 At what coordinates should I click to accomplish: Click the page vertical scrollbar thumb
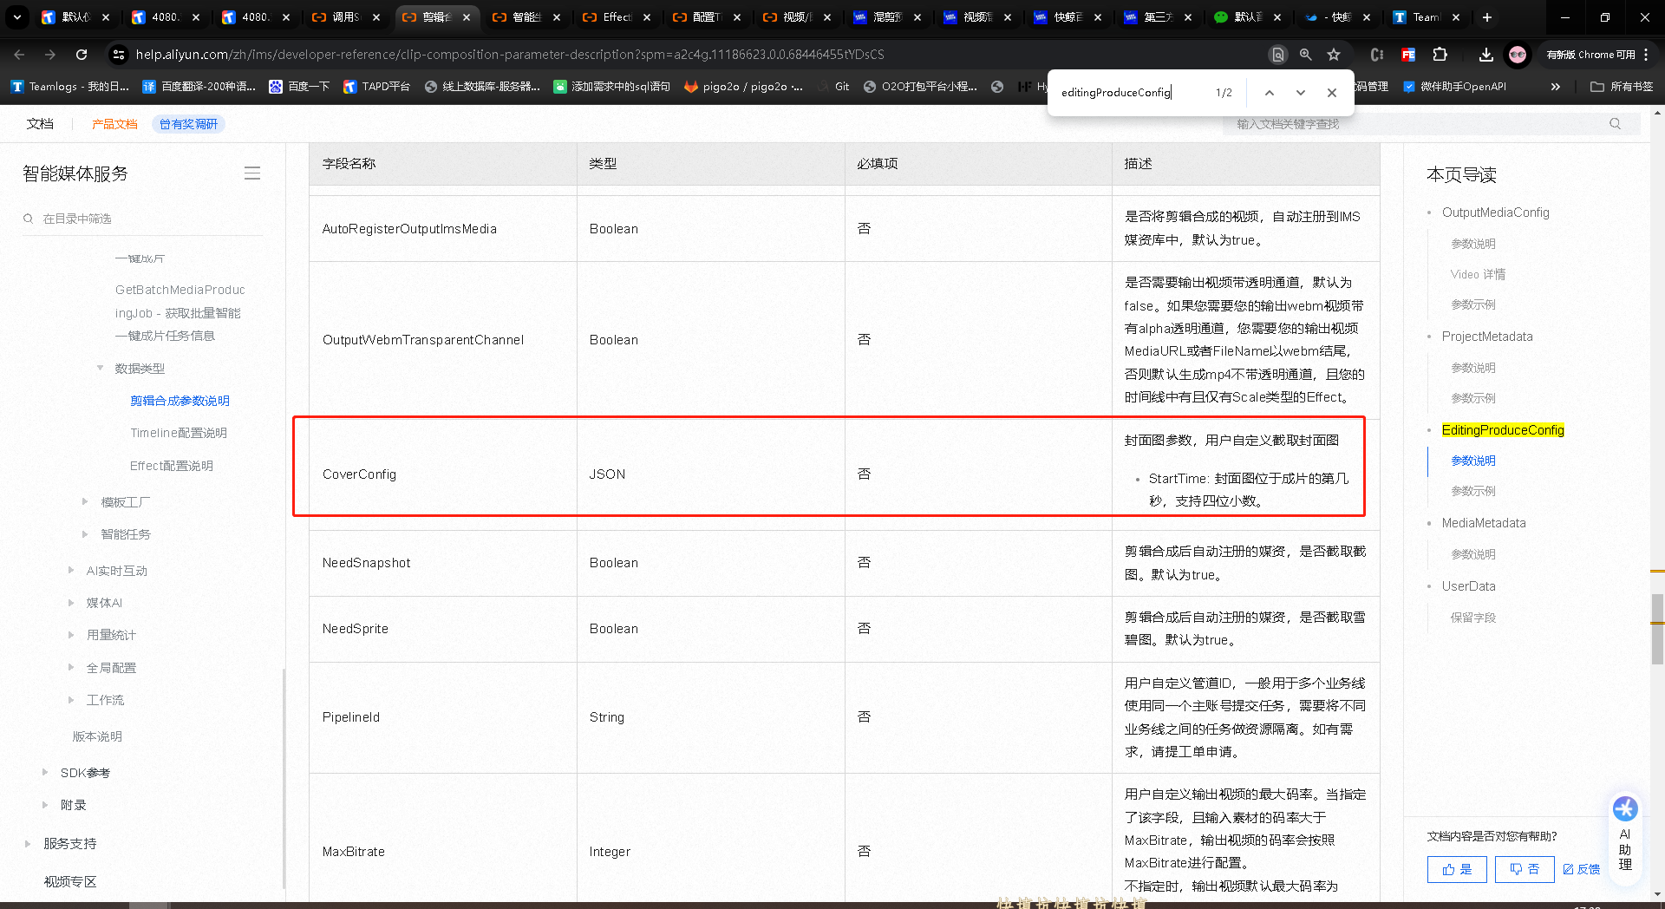click(x=1657, y=628)
